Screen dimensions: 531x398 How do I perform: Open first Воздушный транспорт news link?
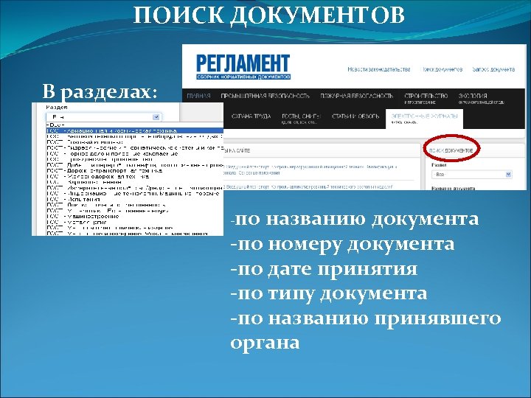[x=310, y=170]
